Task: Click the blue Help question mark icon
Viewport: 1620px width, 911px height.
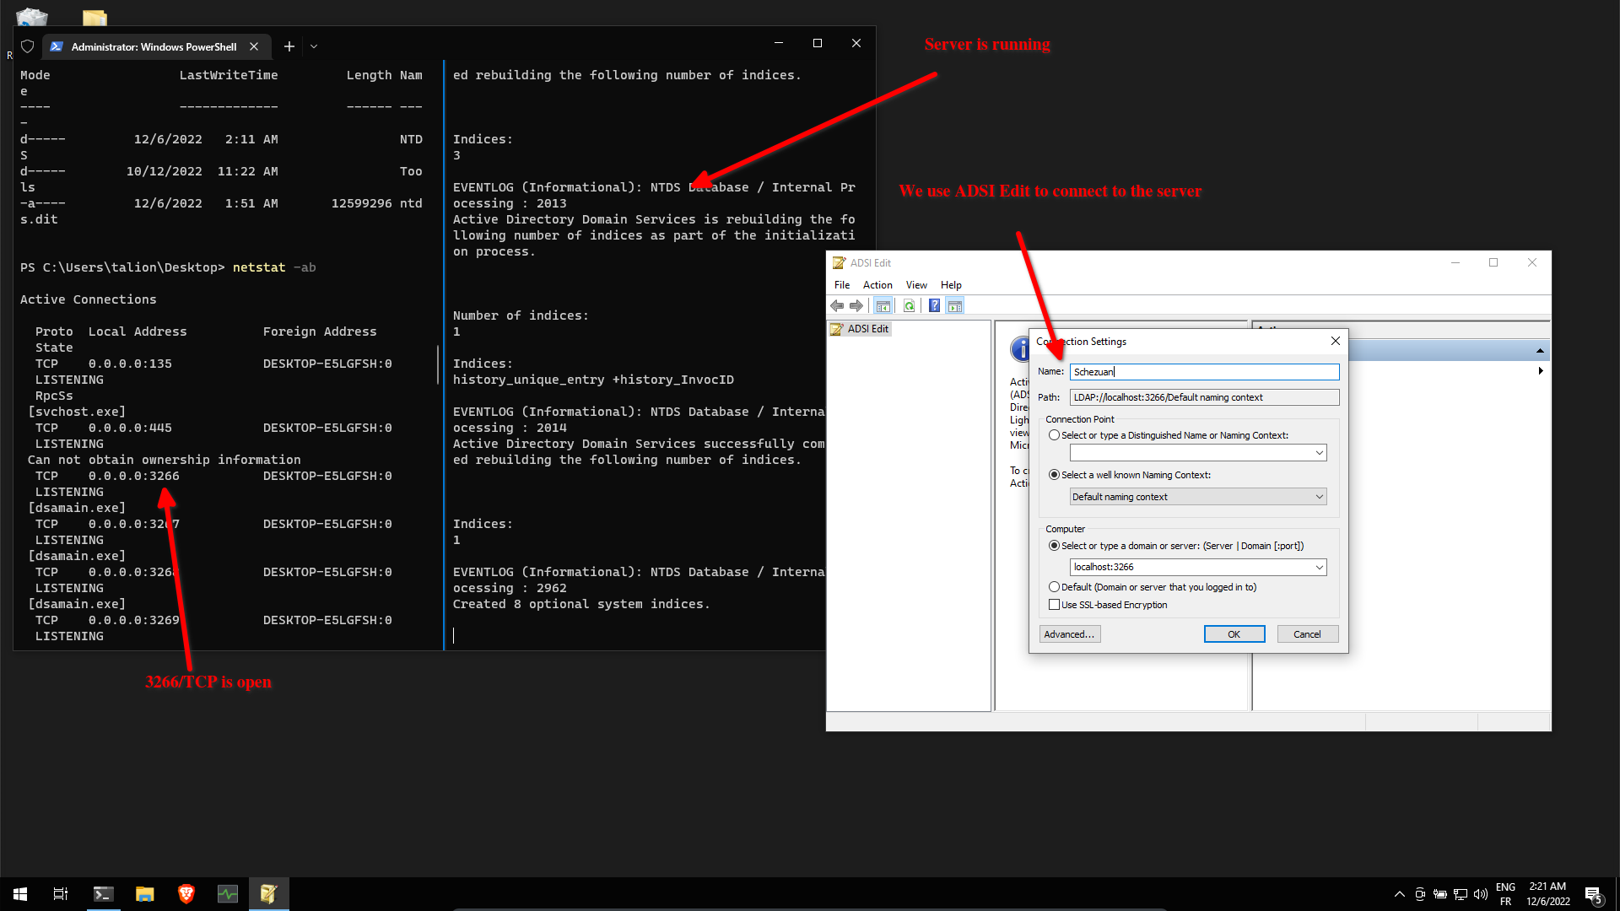Action: tap(934, 306)
